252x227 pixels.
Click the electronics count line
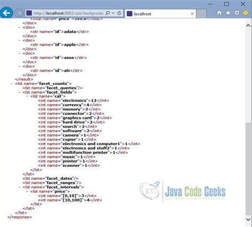click(73, 100)
